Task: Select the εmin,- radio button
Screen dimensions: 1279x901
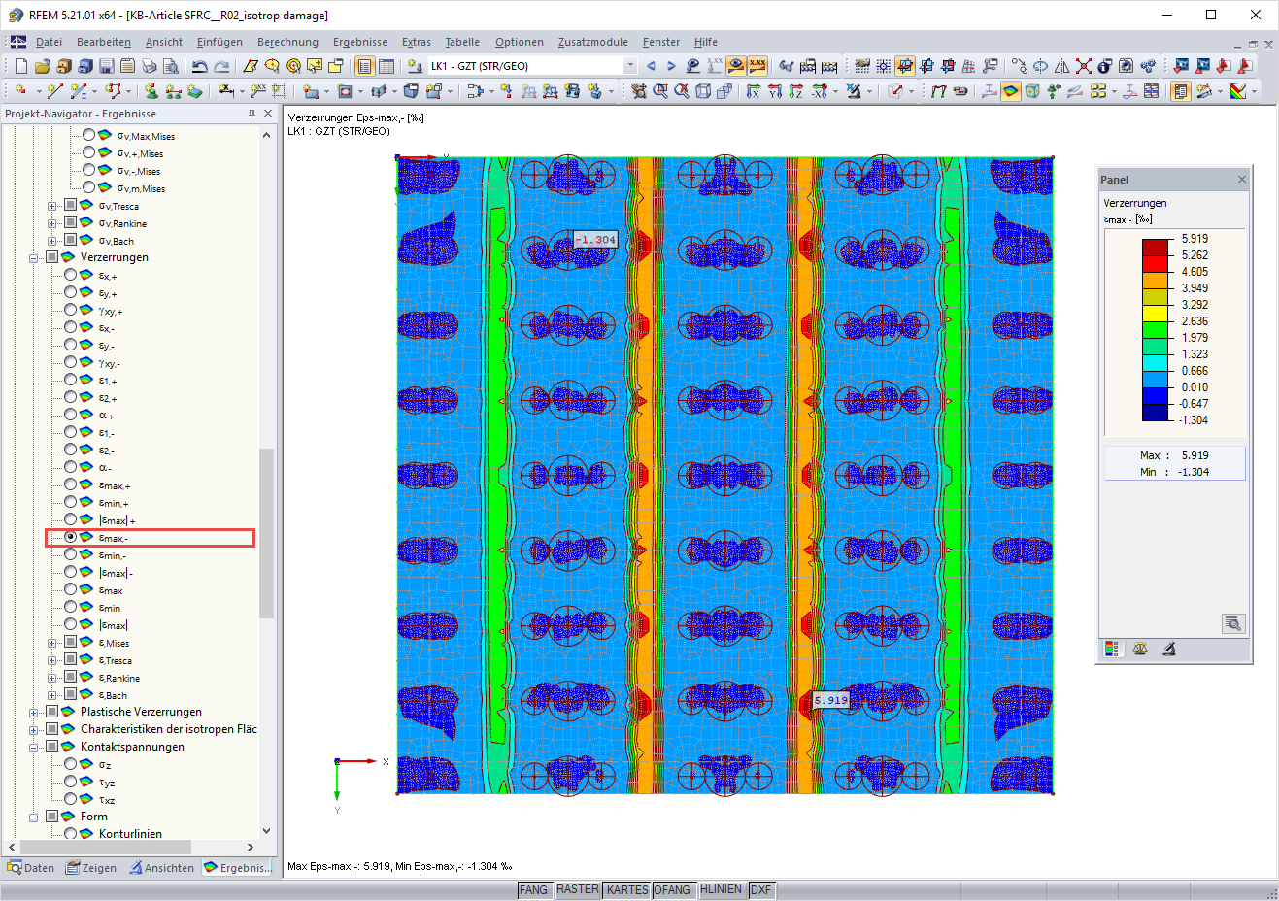Action: (x=71, y=554)
